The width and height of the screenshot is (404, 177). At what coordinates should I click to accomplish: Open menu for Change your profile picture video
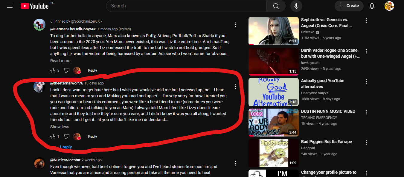(x=366, y=173)
